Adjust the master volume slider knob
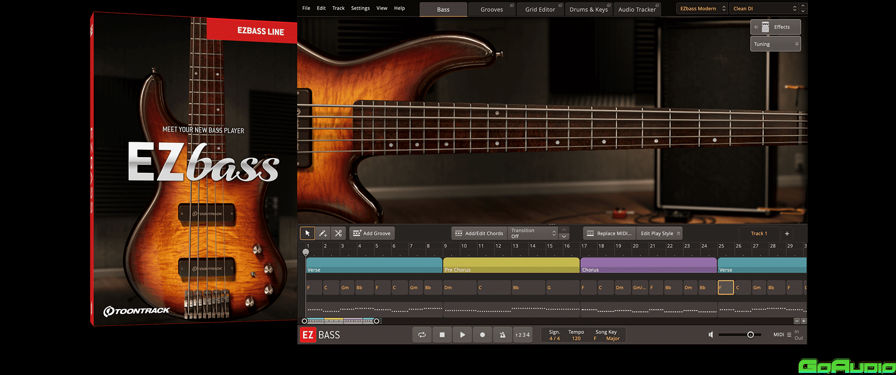Screen dimensions: 896x375 point(750,335)
